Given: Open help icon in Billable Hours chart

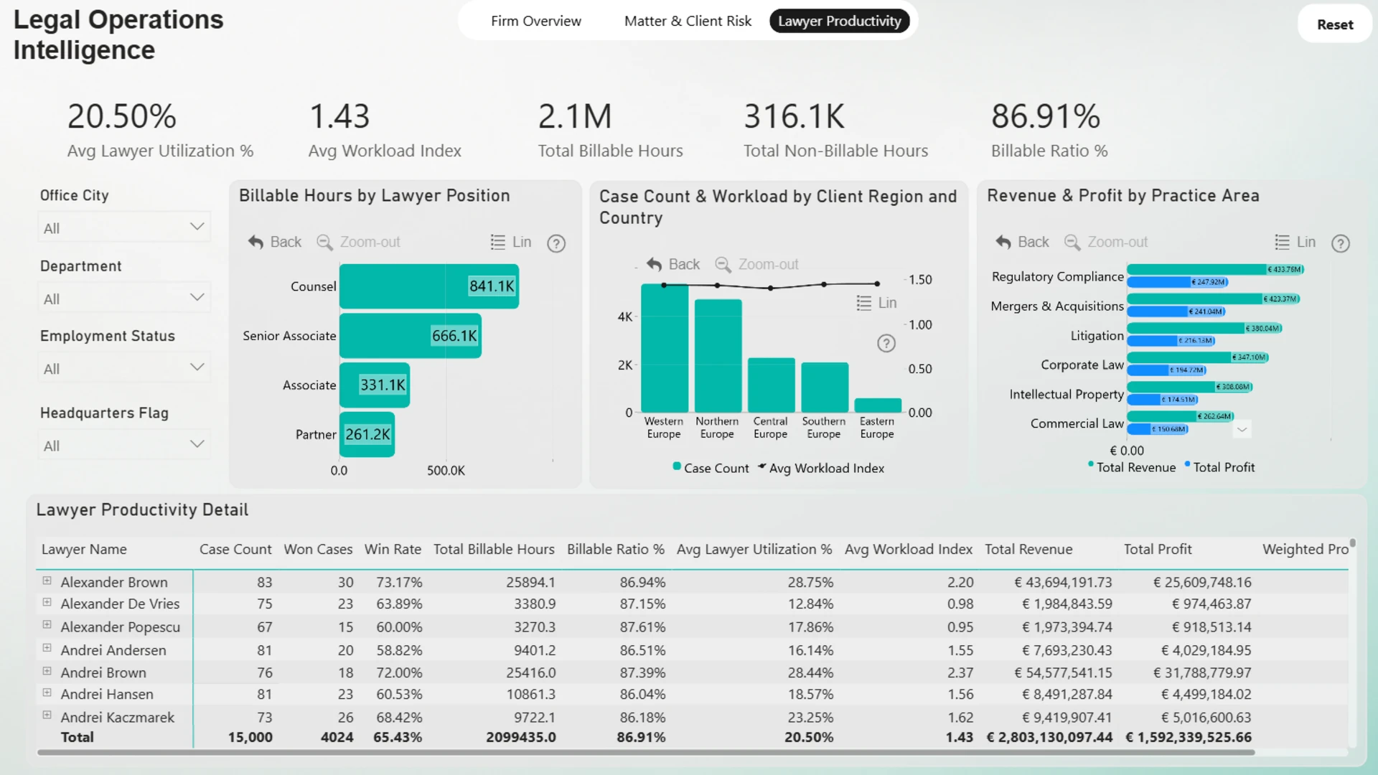Looking at the screenshot, I should coord(556,244).
